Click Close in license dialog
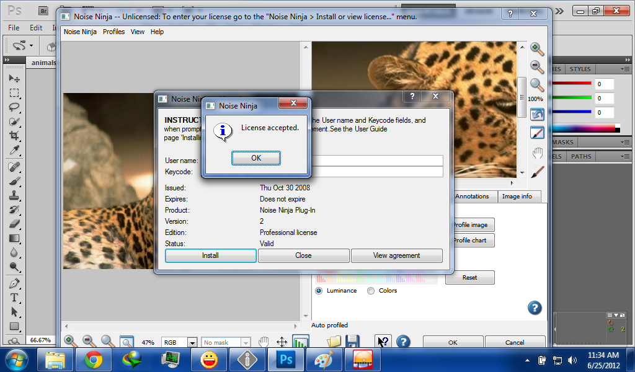Image resolution: width=635 pixels, height=372 pixels. point(303,255)
